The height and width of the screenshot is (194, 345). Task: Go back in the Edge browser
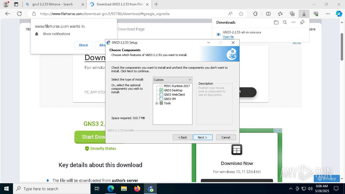8,14
